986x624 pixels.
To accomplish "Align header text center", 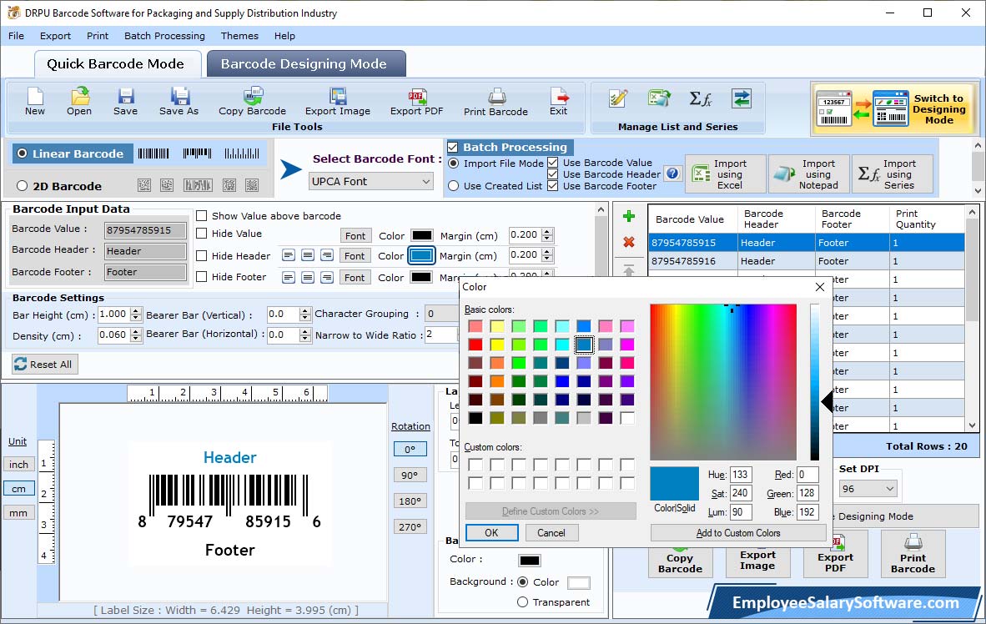I will [x=308, y=255].
